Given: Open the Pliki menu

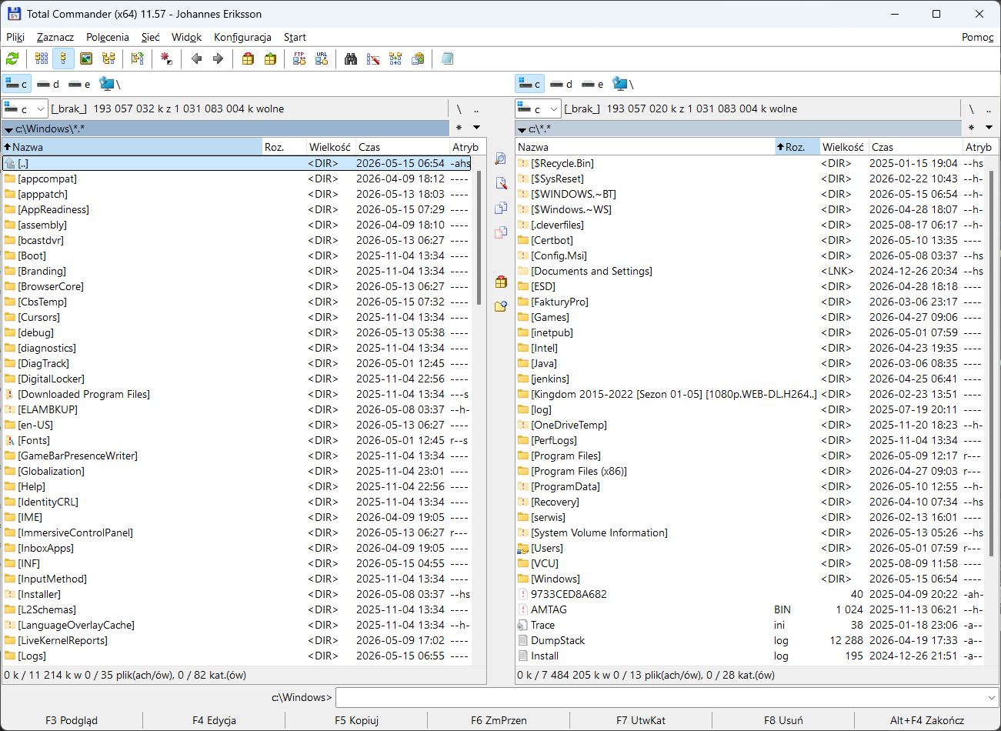Looking at the screenshot, I should (x=15, y=37).
